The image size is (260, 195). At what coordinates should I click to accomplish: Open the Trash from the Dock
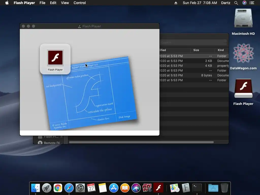224,188
